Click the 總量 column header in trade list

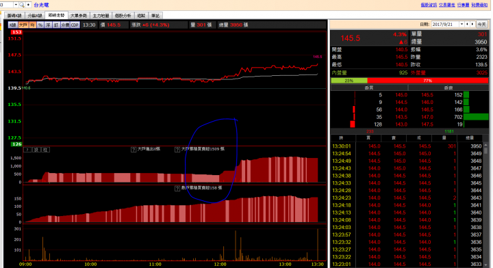(x=470, y=138)
